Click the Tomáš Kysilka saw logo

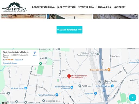click(x=14, y=7)
